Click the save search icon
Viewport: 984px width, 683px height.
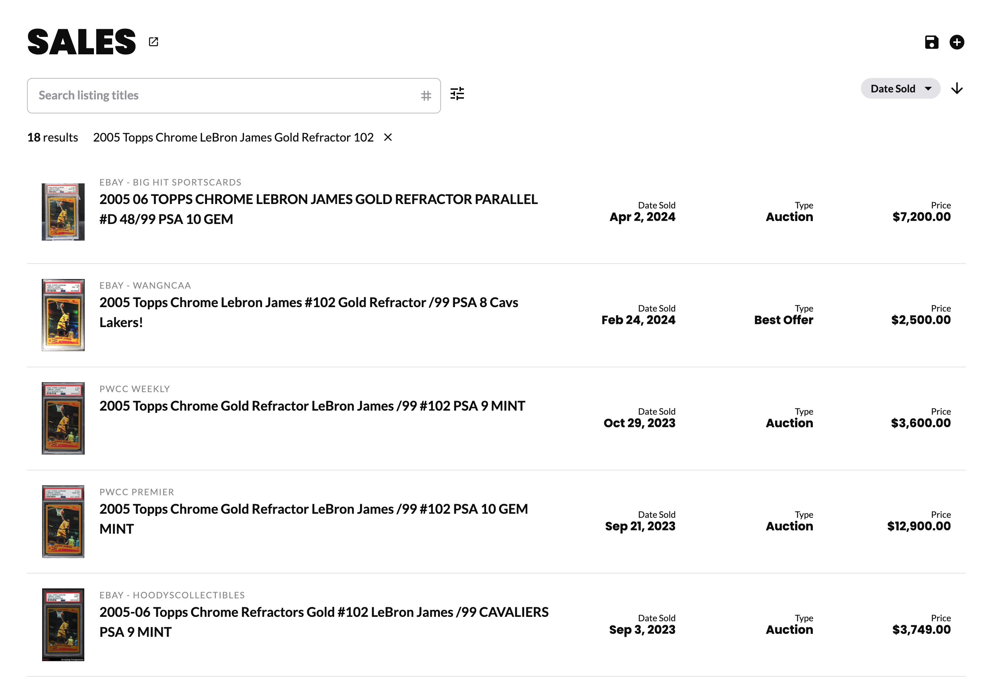pyautogui.click(x=932, y=42)
